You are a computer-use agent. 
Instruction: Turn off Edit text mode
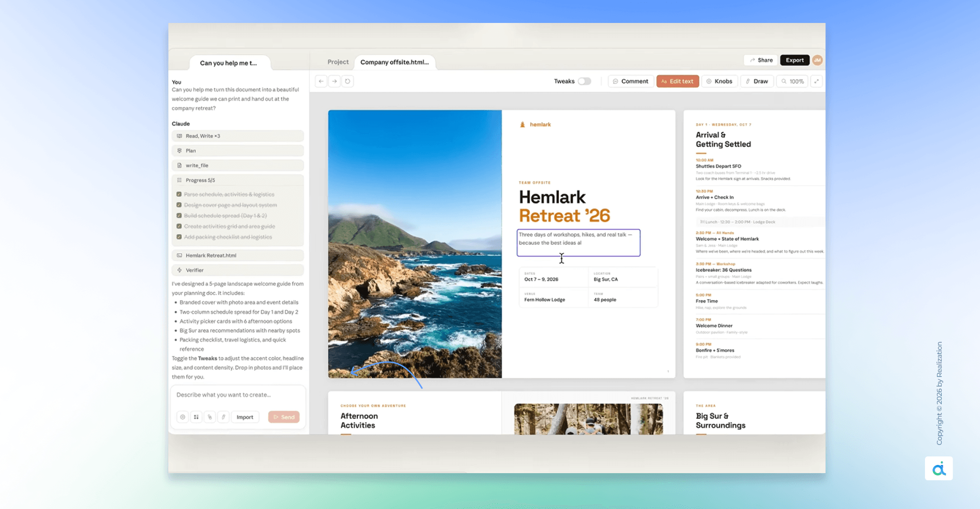tap(678, 81)
